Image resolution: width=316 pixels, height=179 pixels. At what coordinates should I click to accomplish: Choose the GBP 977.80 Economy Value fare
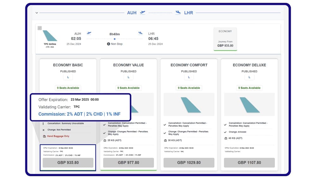(128, 163)
